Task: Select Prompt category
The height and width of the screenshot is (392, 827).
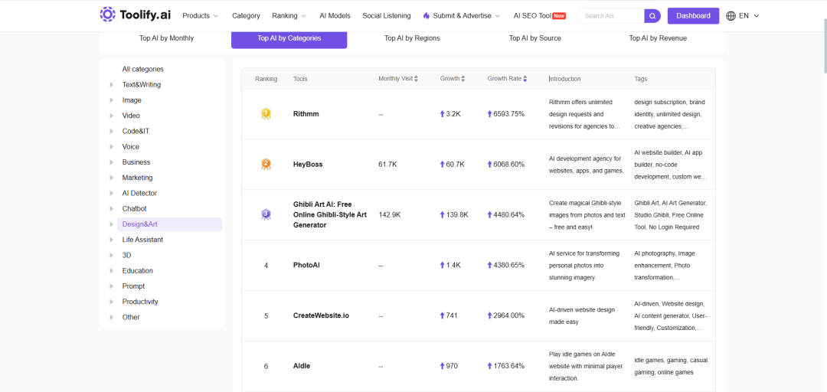Action: tap(133, 286)
